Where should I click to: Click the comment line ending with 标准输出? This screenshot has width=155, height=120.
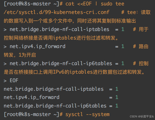click(70, 21)
